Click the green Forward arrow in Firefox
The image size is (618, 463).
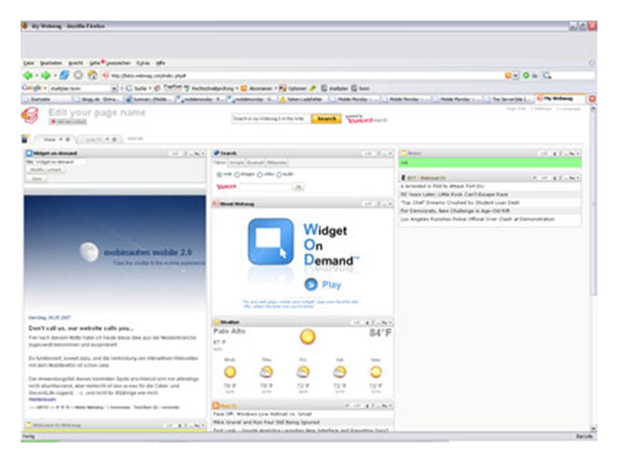(x=46, y=75)
